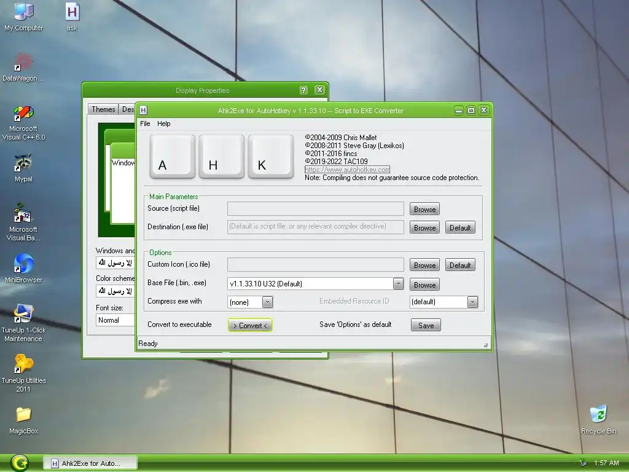Click the Convert button

250,325
